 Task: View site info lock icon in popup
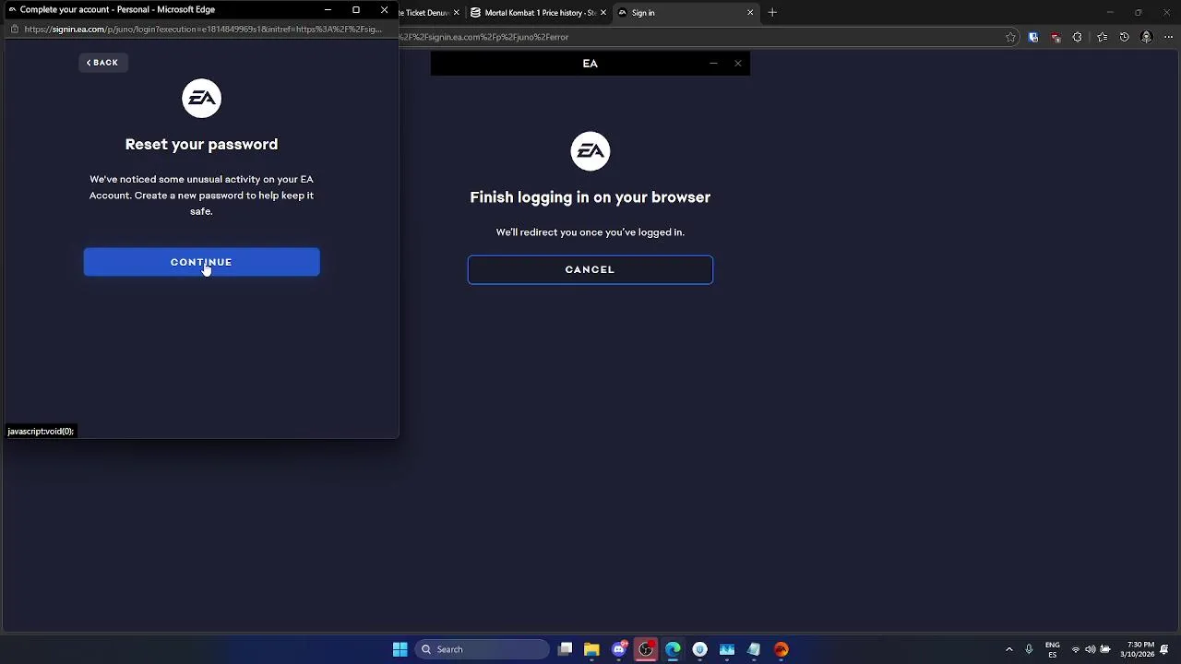pyautogui.click(x=14, y=29)
